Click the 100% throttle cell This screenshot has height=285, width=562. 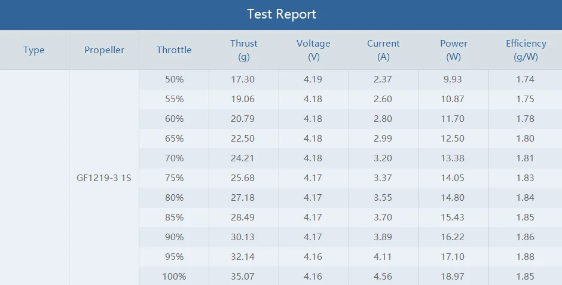click(174, 277)
